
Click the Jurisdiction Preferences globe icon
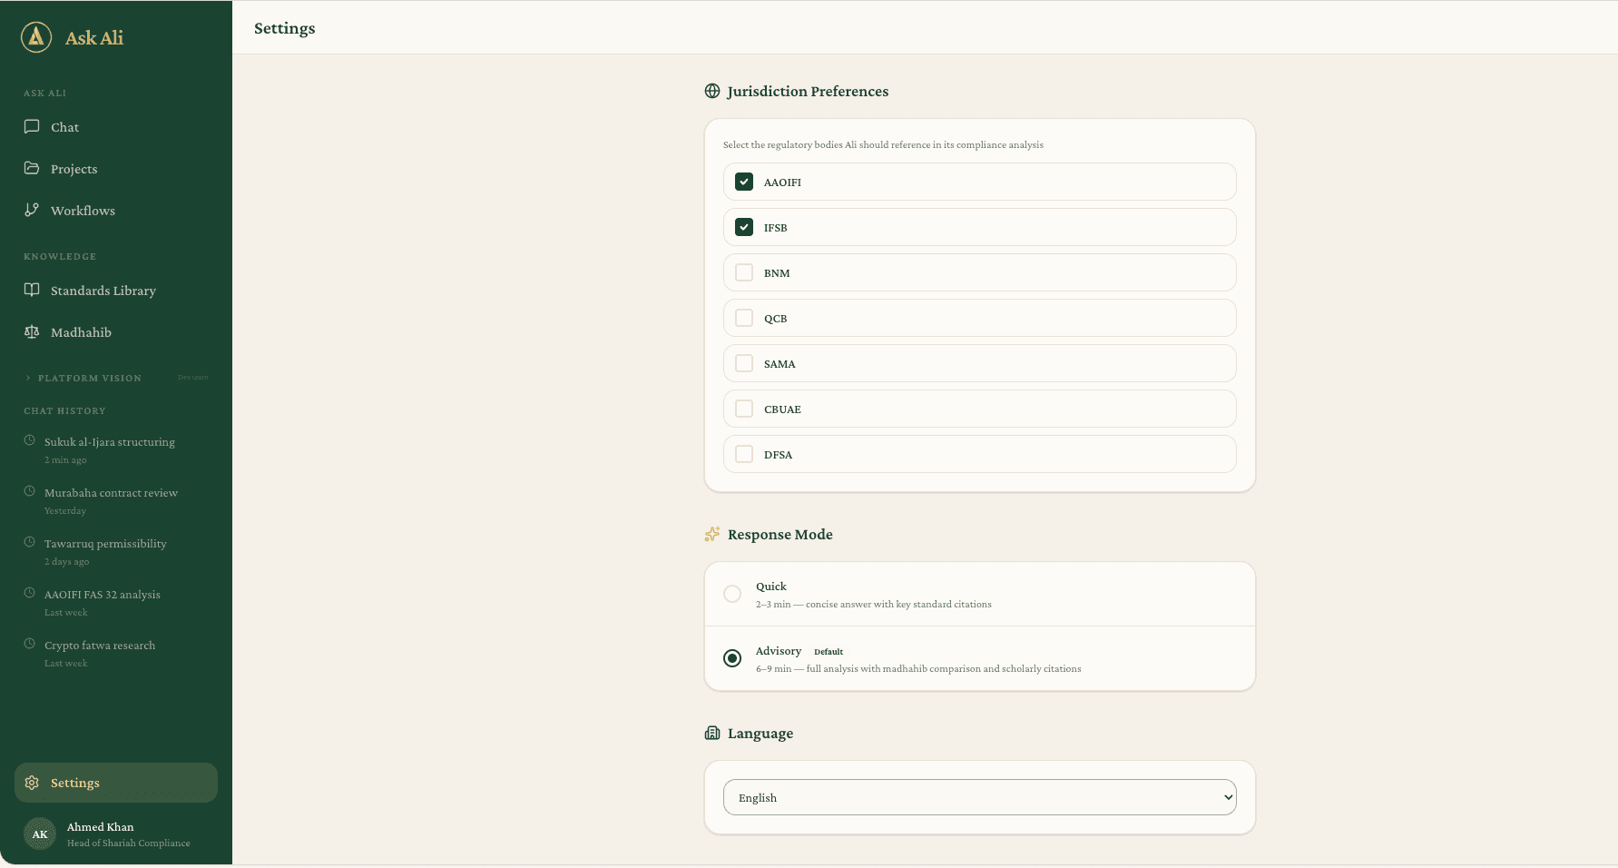[x=711, y=91]
